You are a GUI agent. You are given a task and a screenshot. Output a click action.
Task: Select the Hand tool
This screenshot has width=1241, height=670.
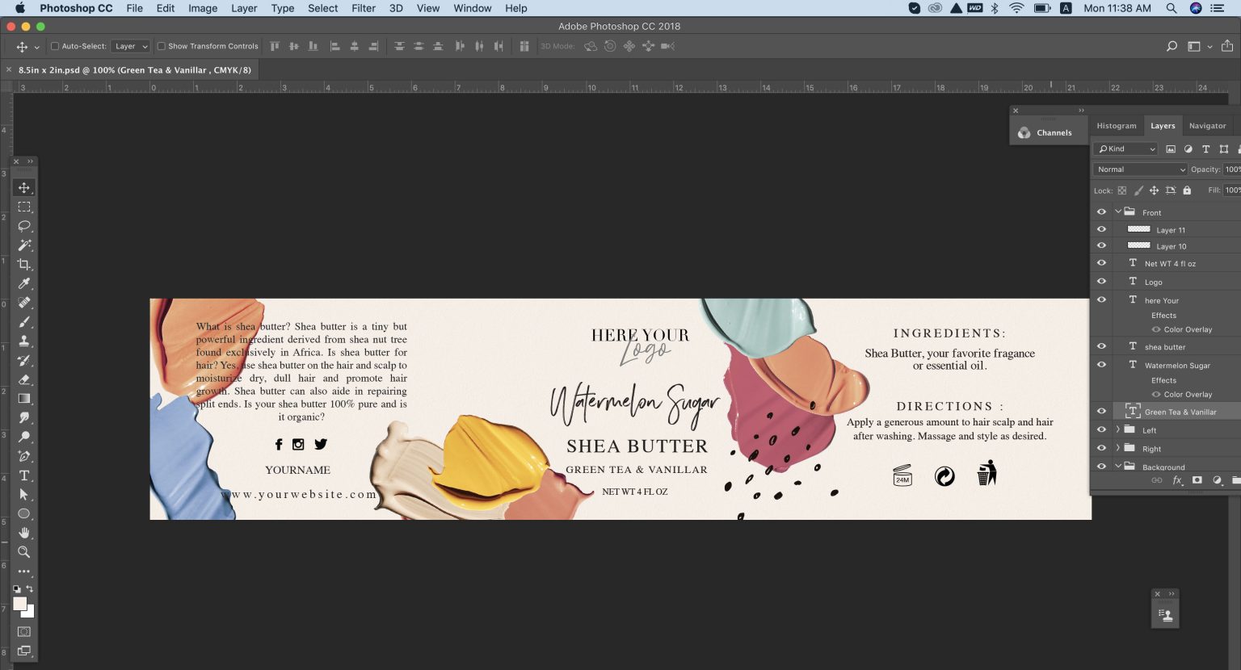(23, 533)
